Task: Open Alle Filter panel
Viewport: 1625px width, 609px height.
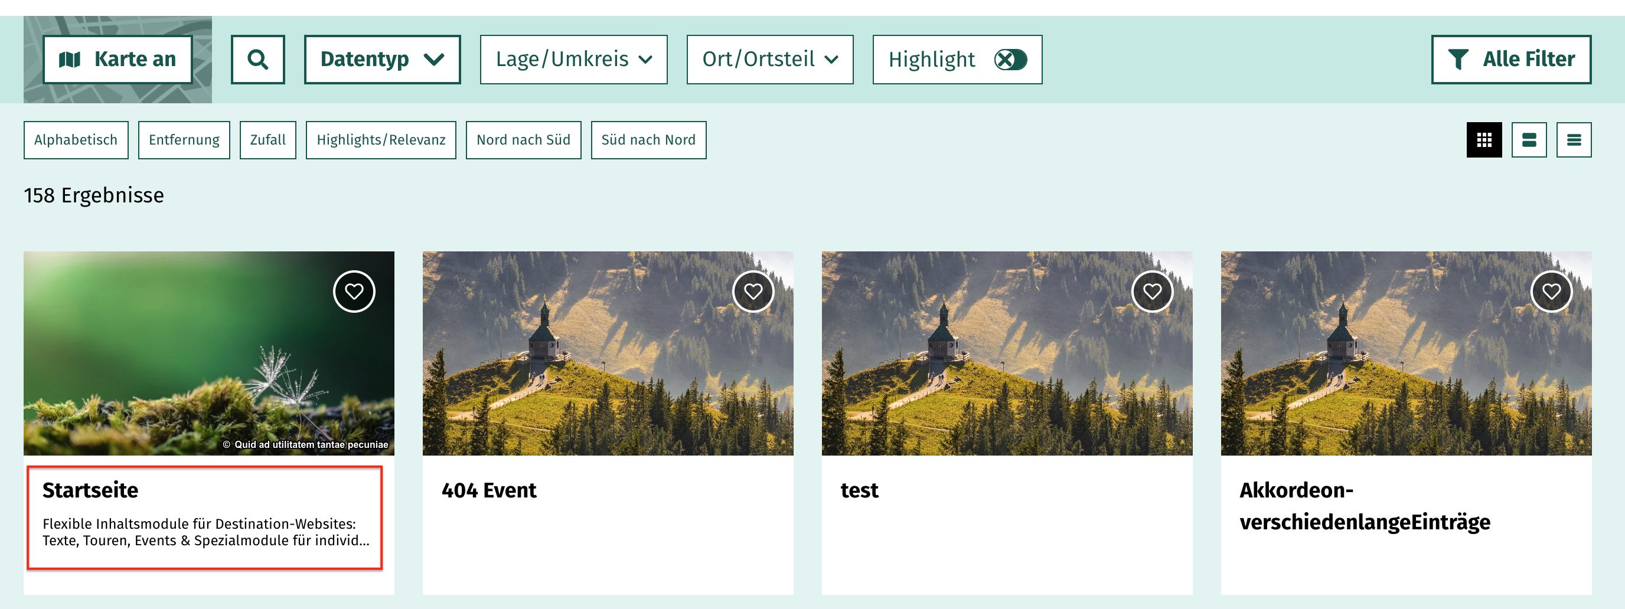Action: pyautogui.click(x=1511, y=59)
